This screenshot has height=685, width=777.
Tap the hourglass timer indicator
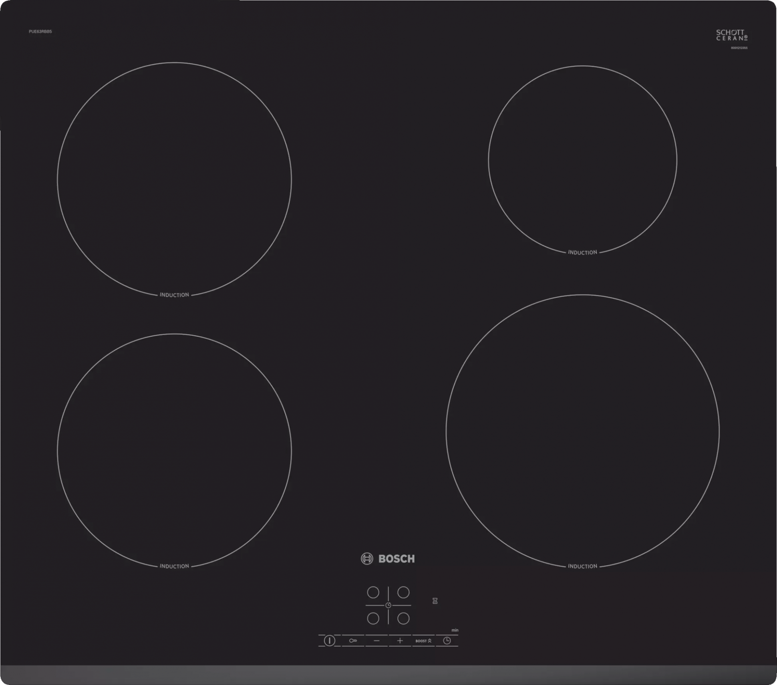(435, 601)
